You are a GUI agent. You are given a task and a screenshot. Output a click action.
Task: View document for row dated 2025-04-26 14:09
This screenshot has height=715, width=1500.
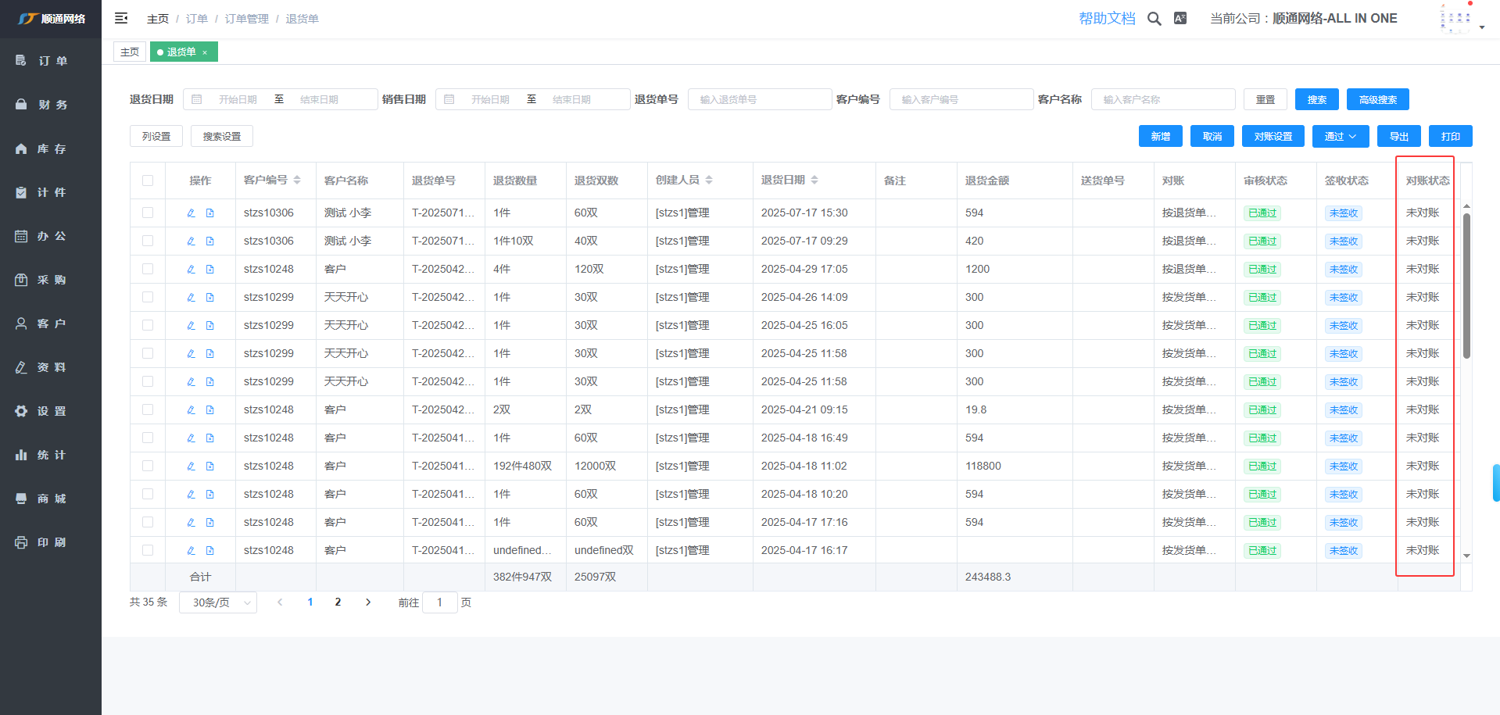point(209,297)
